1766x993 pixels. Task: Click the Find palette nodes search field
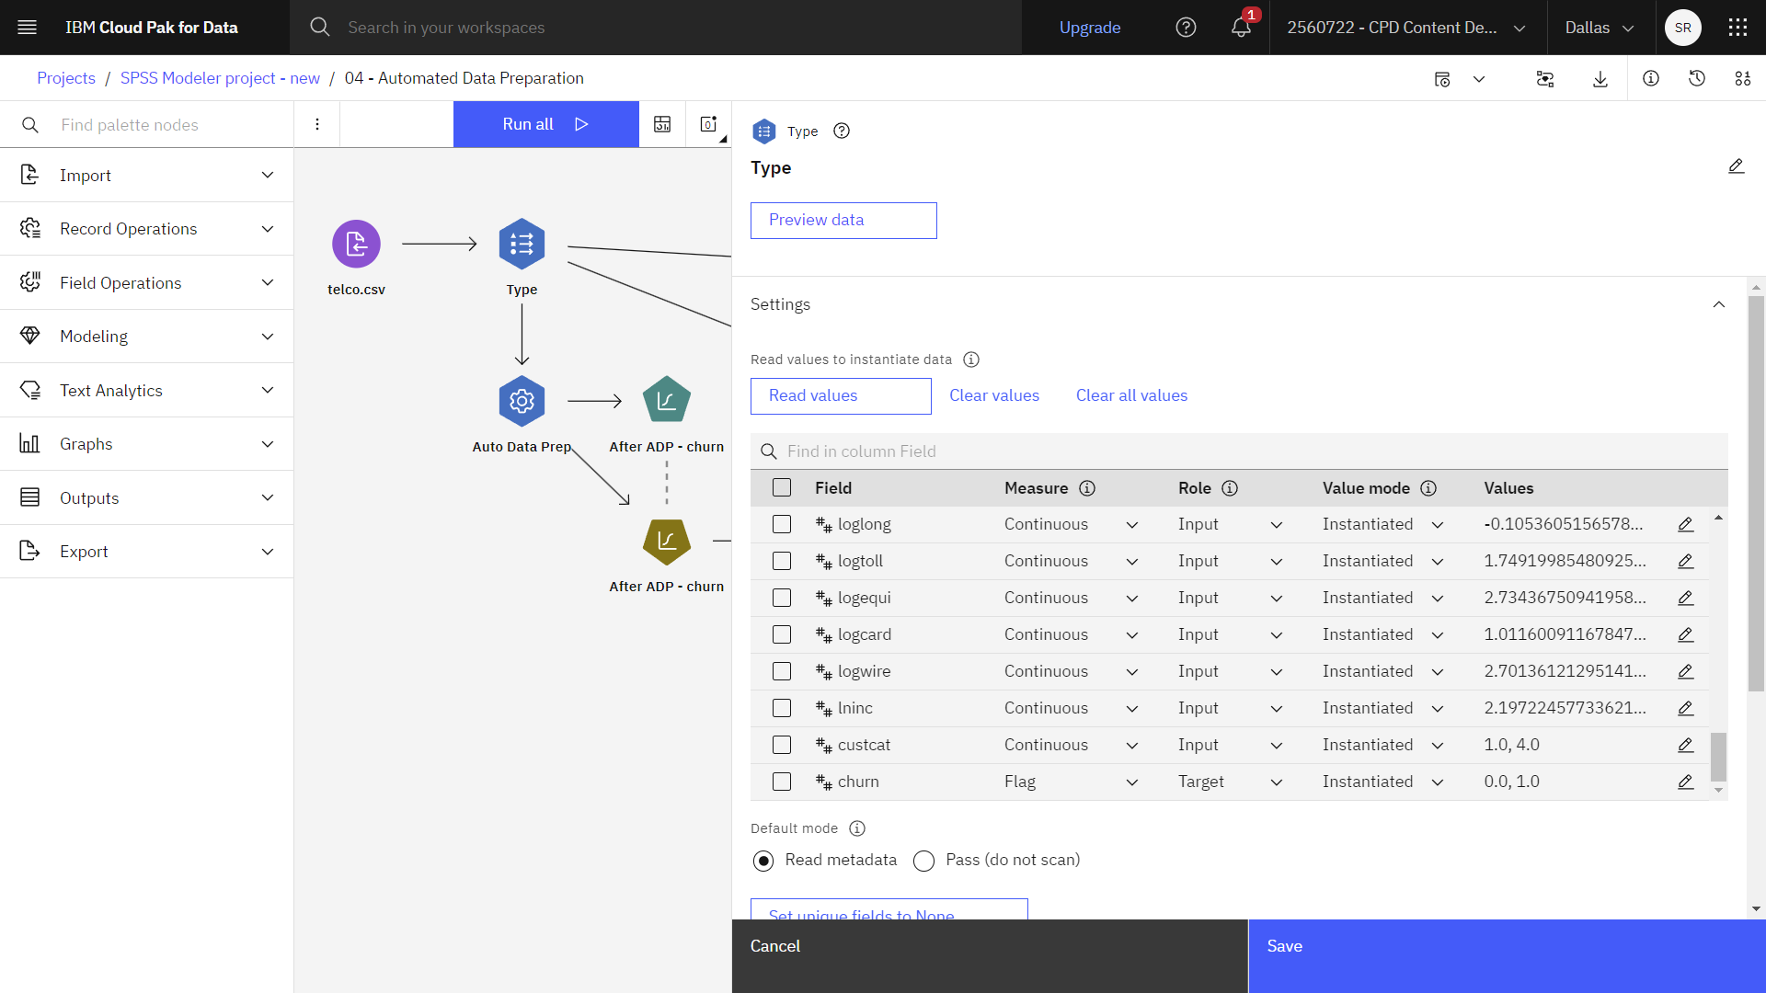click(147, 124)
